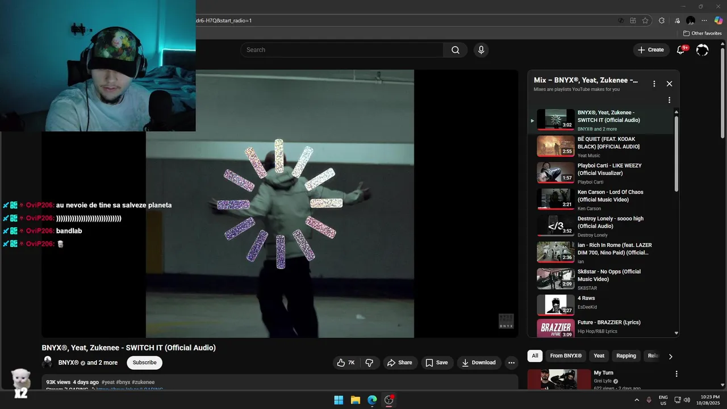
Task: Open browser Extensions puzzle icon
Action: point(662,20)
